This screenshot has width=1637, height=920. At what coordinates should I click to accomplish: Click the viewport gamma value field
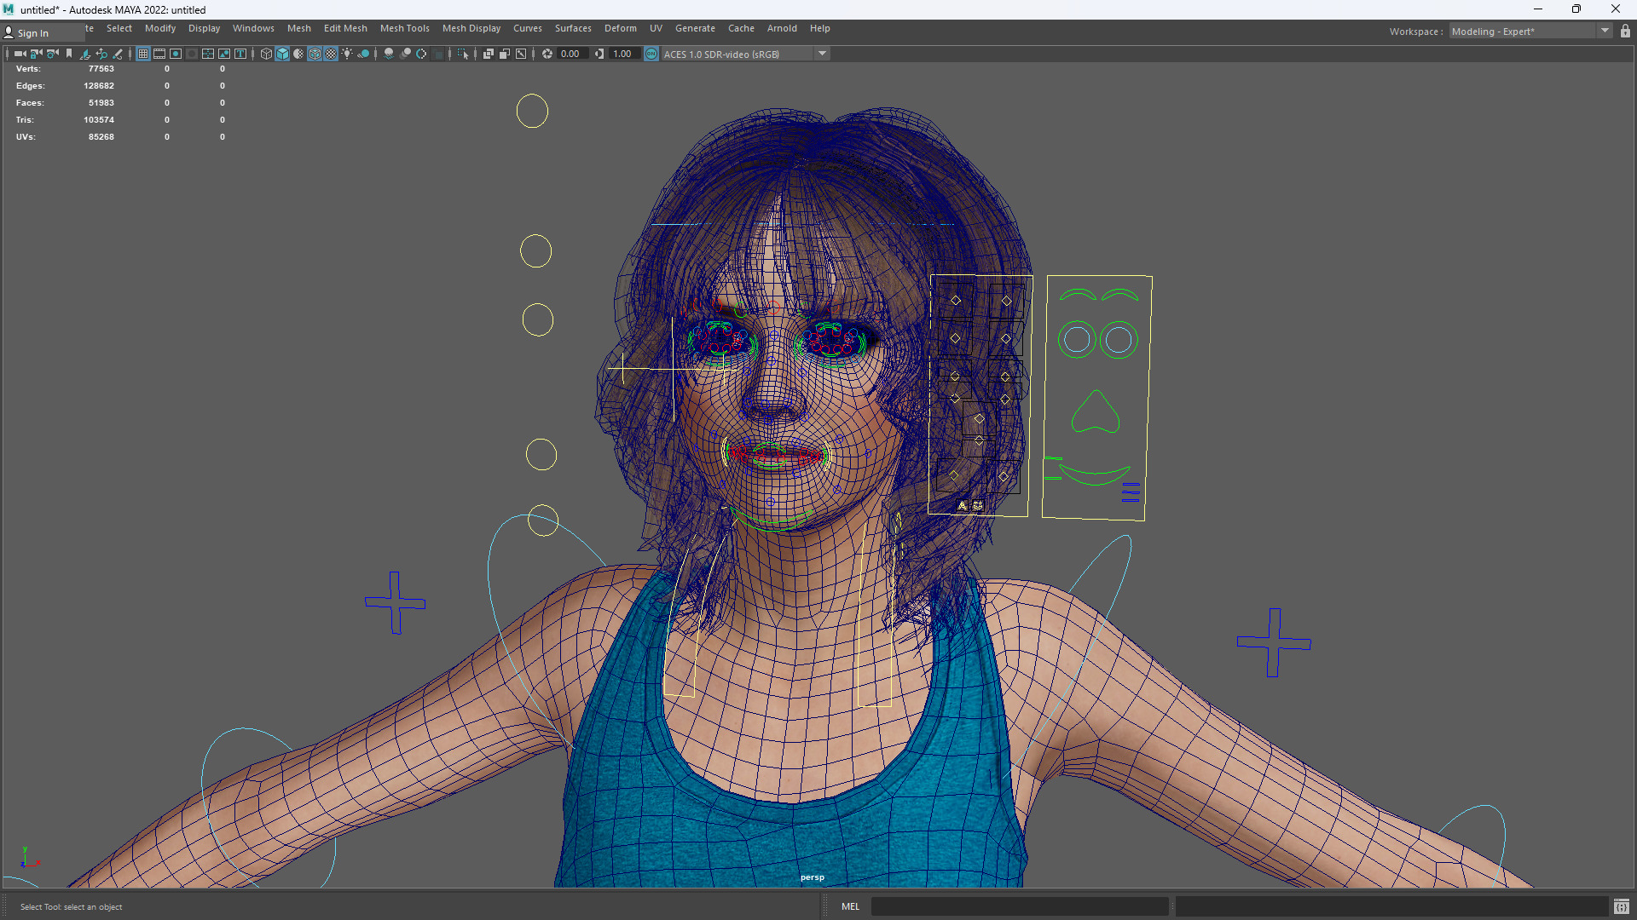[622, 54]
